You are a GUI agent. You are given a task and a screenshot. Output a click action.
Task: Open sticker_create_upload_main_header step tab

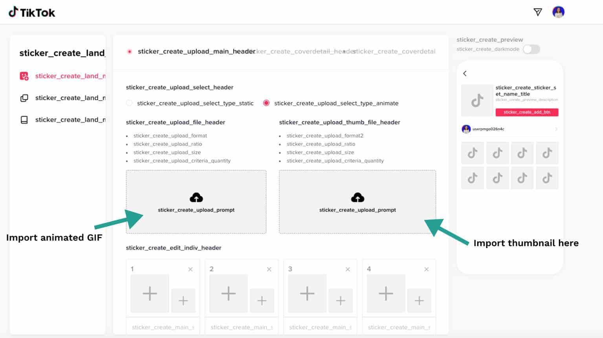pos(196,51)
